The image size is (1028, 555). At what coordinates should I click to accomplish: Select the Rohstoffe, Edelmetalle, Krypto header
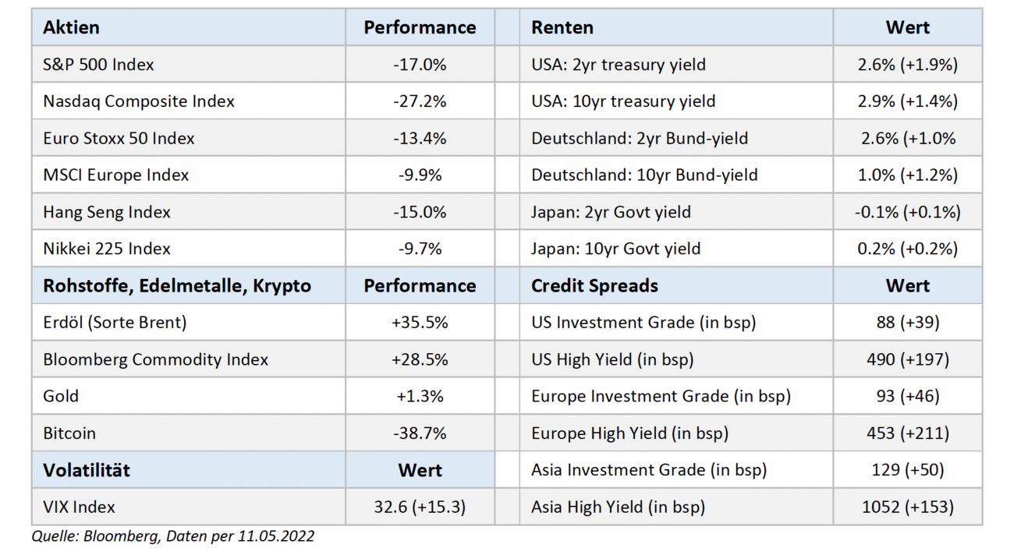click(x=177, y=286)
